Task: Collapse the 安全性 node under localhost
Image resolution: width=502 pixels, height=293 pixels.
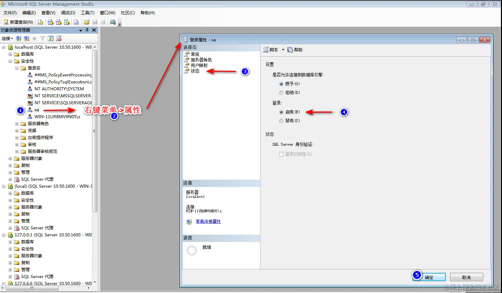Action: pos(10,61)
